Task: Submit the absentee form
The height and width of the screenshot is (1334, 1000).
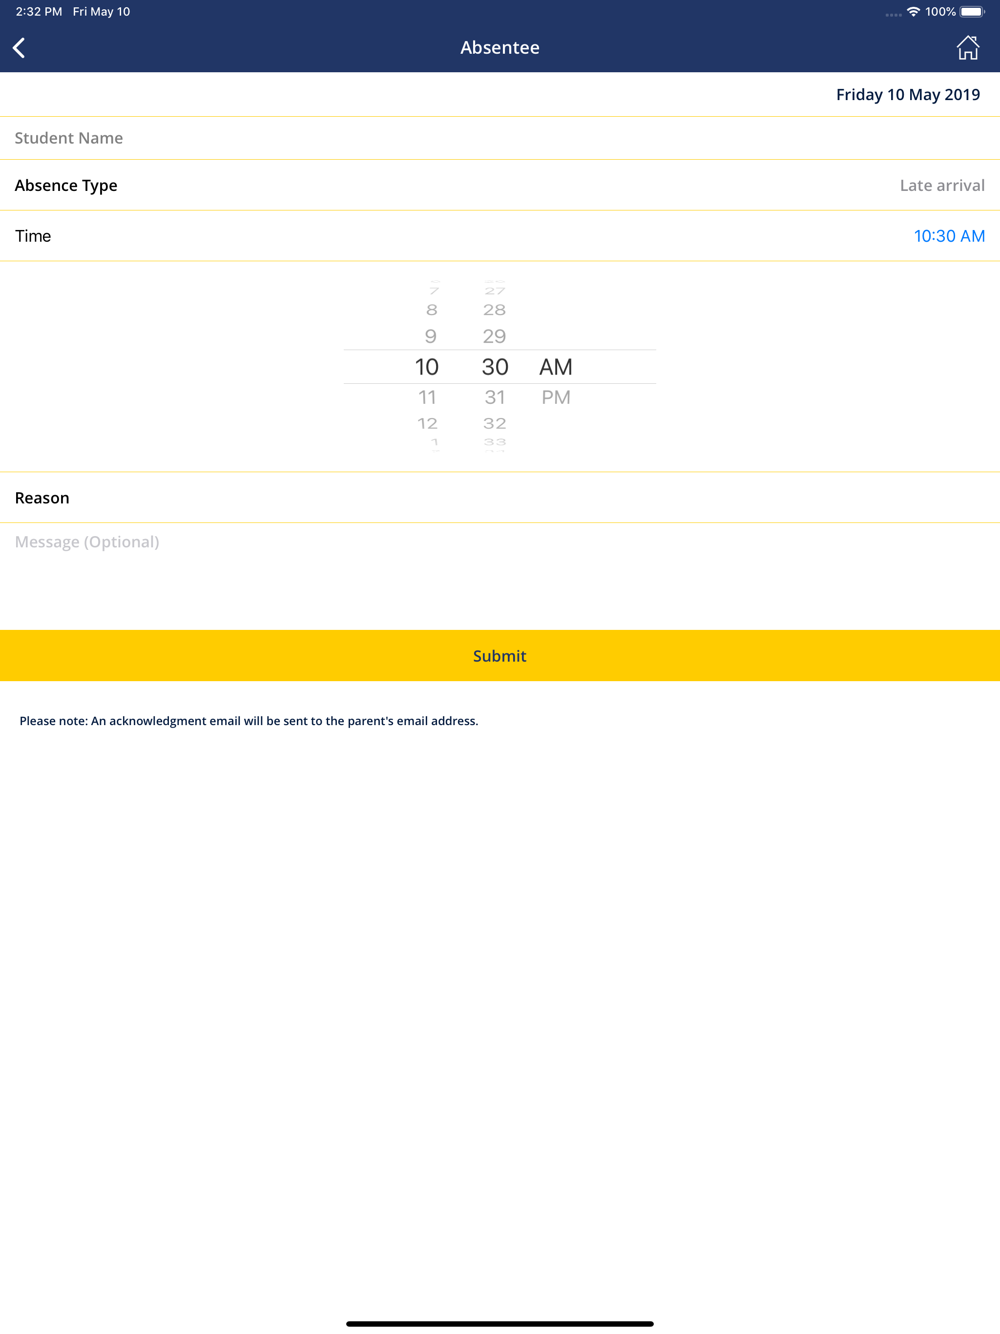Action: (x=500, y=656)
